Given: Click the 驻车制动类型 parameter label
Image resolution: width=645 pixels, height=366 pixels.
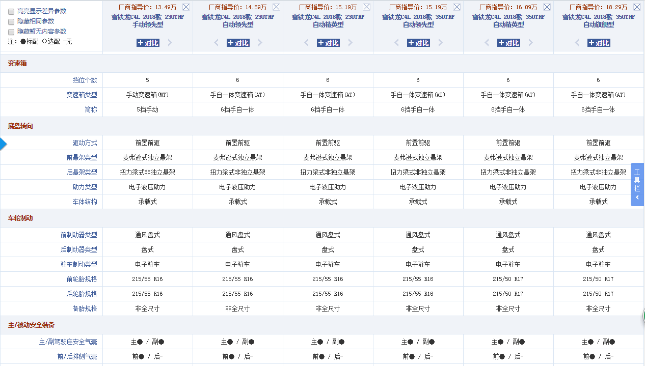Looking at the screenshot, I should coord(78,265).
